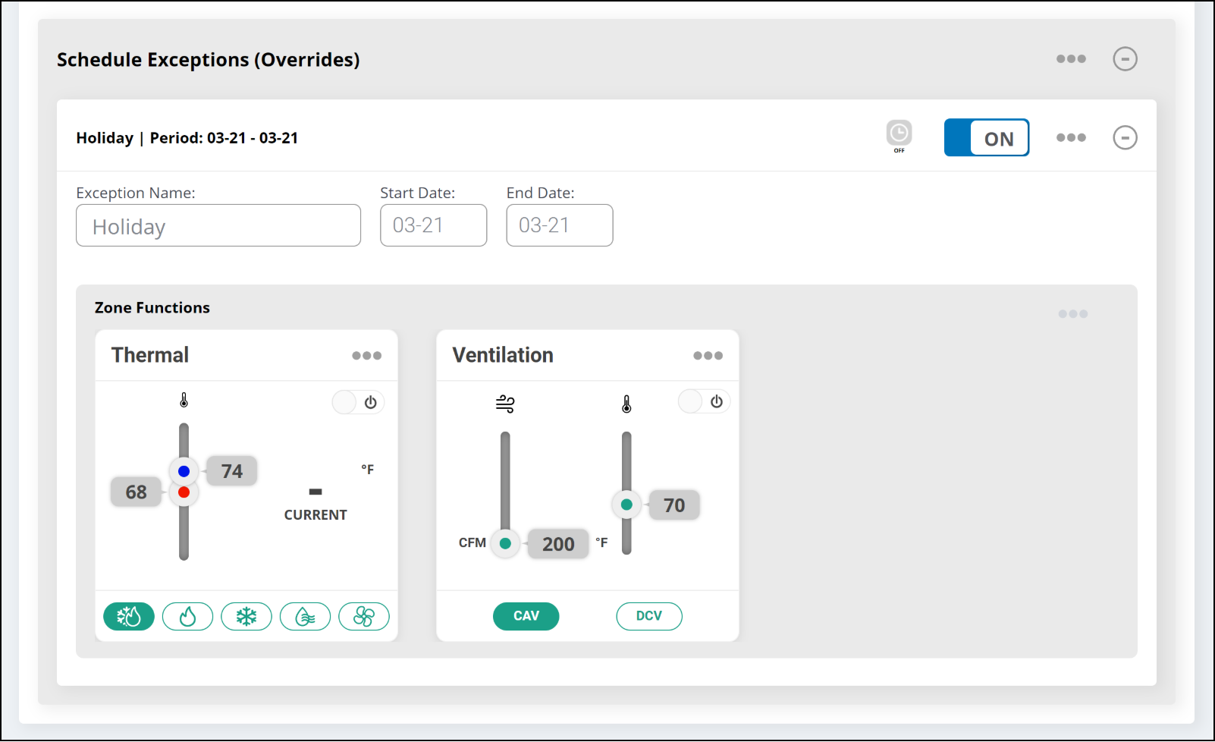Viewport: 1215px width, 742px height.
Task: Toggle the Thermal power switch
Action: 358,402
